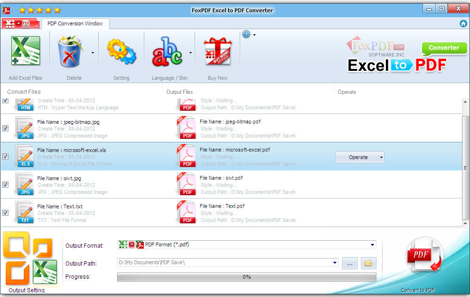Click the Excel to PDF banner logo

[x=397, y=65]
